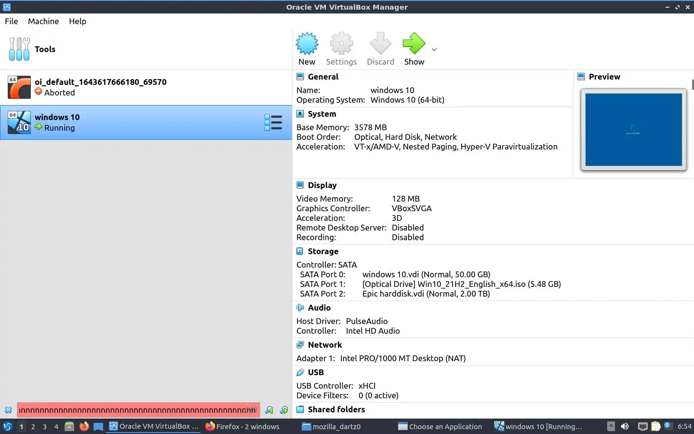Click the Discard saved state icon

pos(380,44)
